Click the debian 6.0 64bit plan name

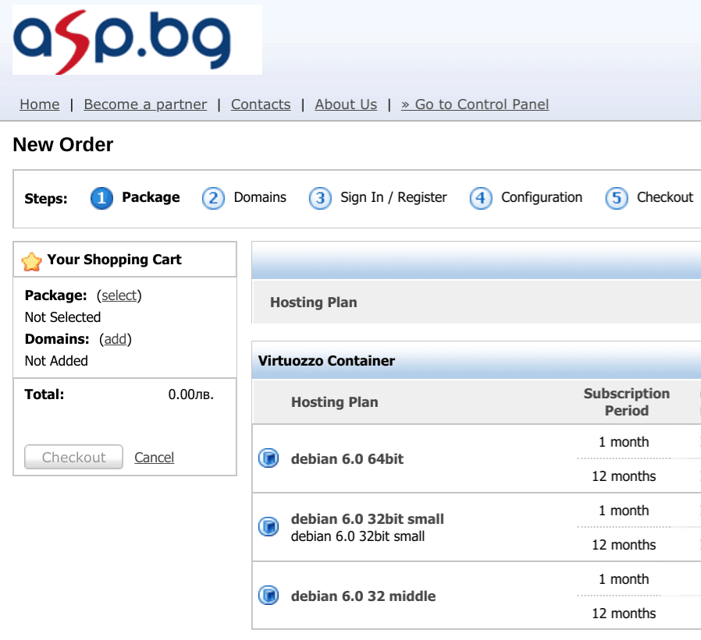347,459
